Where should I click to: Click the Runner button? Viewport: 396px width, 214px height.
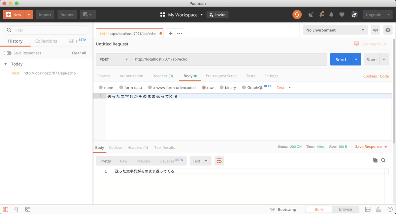pos(67,15)
